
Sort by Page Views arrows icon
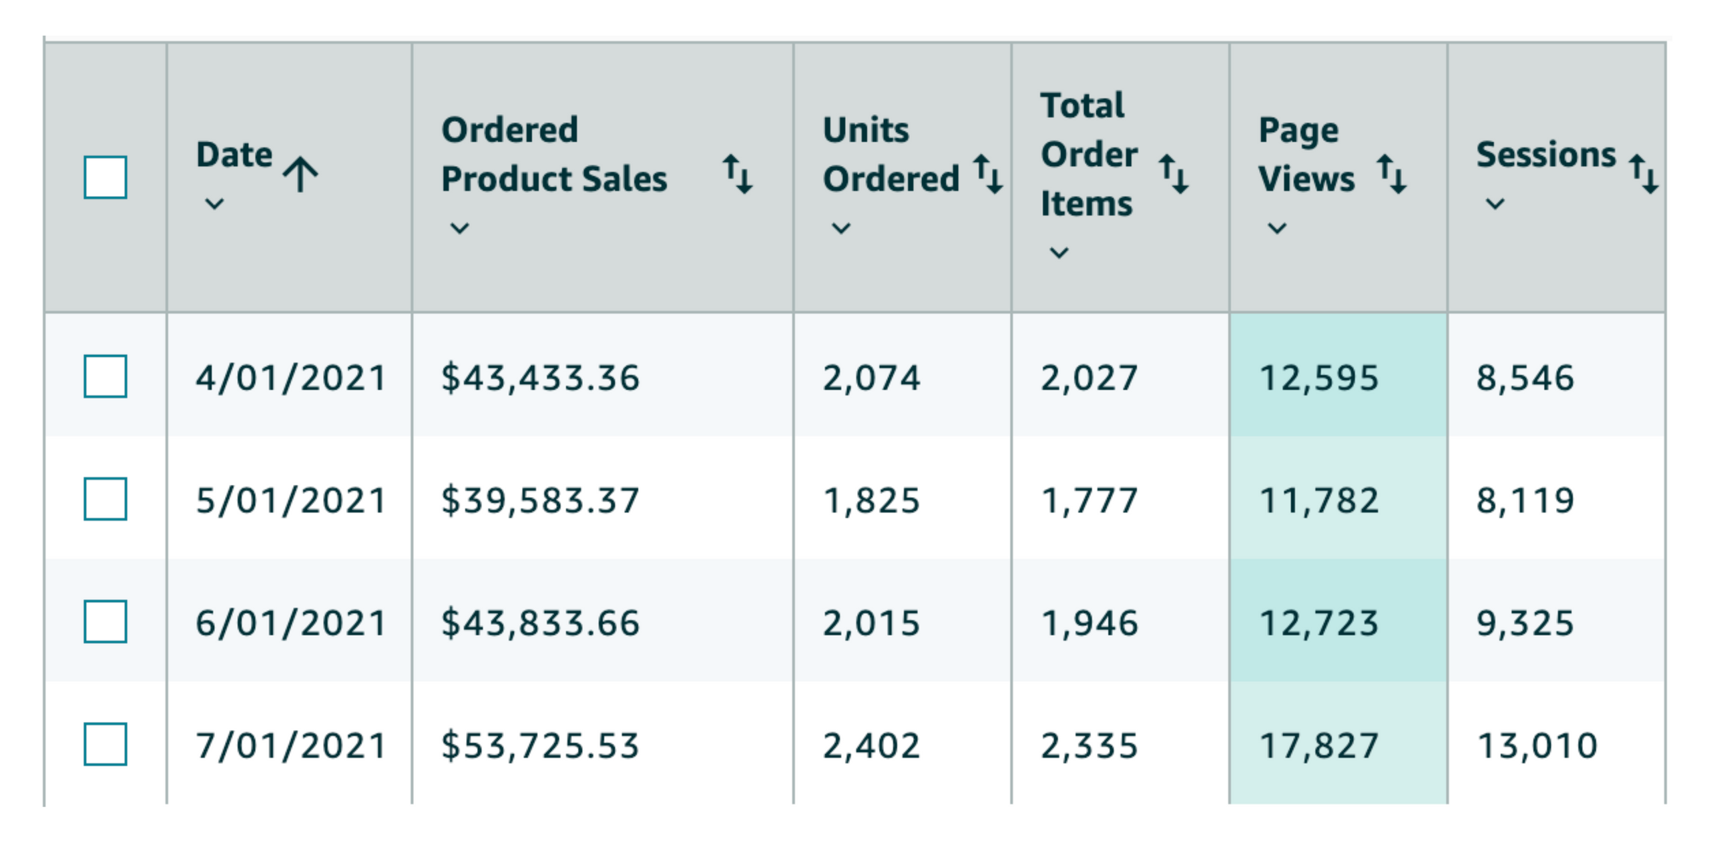pos(1392,174)
